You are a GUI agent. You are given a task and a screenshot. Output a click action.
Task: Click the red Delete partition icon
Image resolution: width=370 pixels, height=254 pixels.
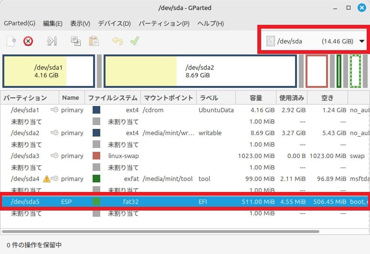(28, 42)
